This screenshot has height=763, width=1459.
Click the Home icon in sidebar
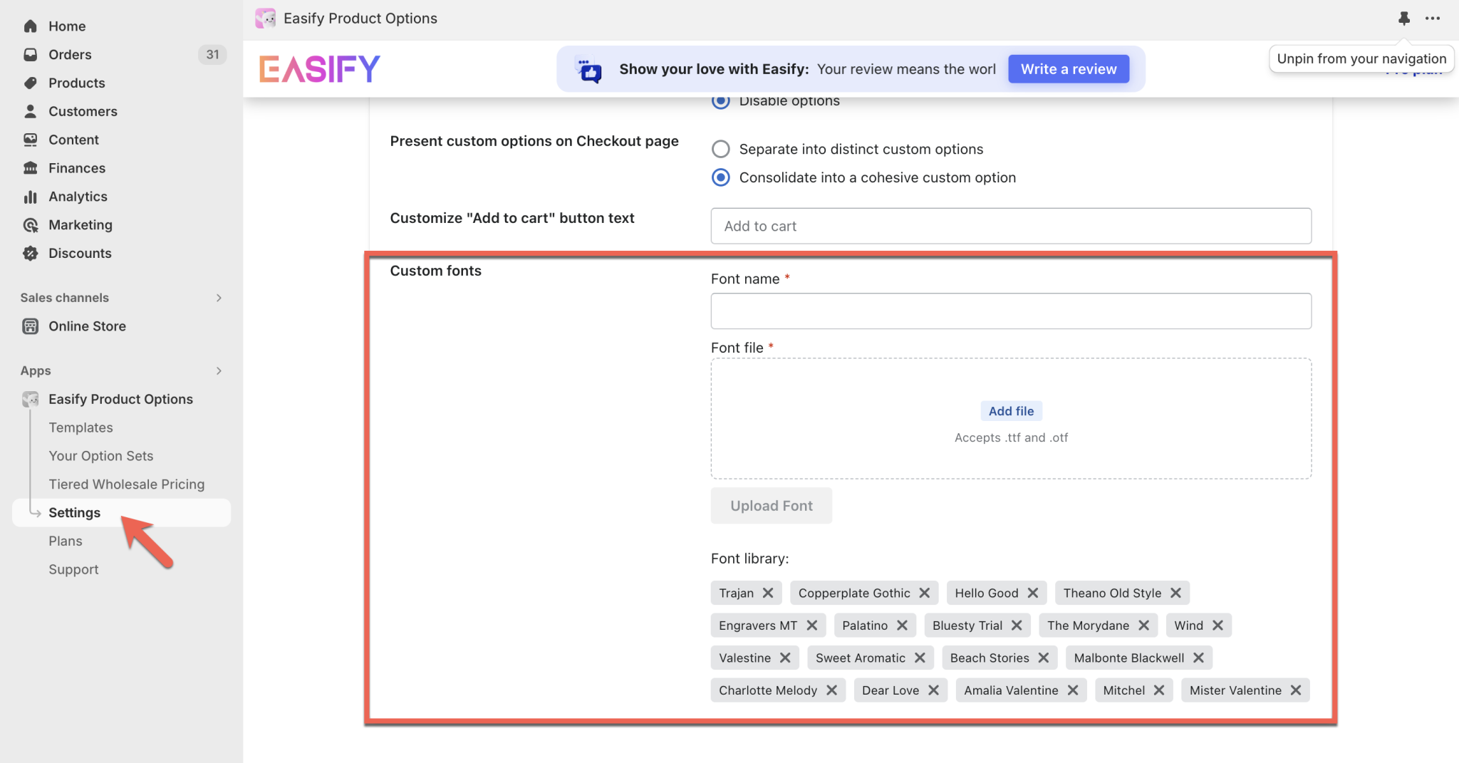30,26
